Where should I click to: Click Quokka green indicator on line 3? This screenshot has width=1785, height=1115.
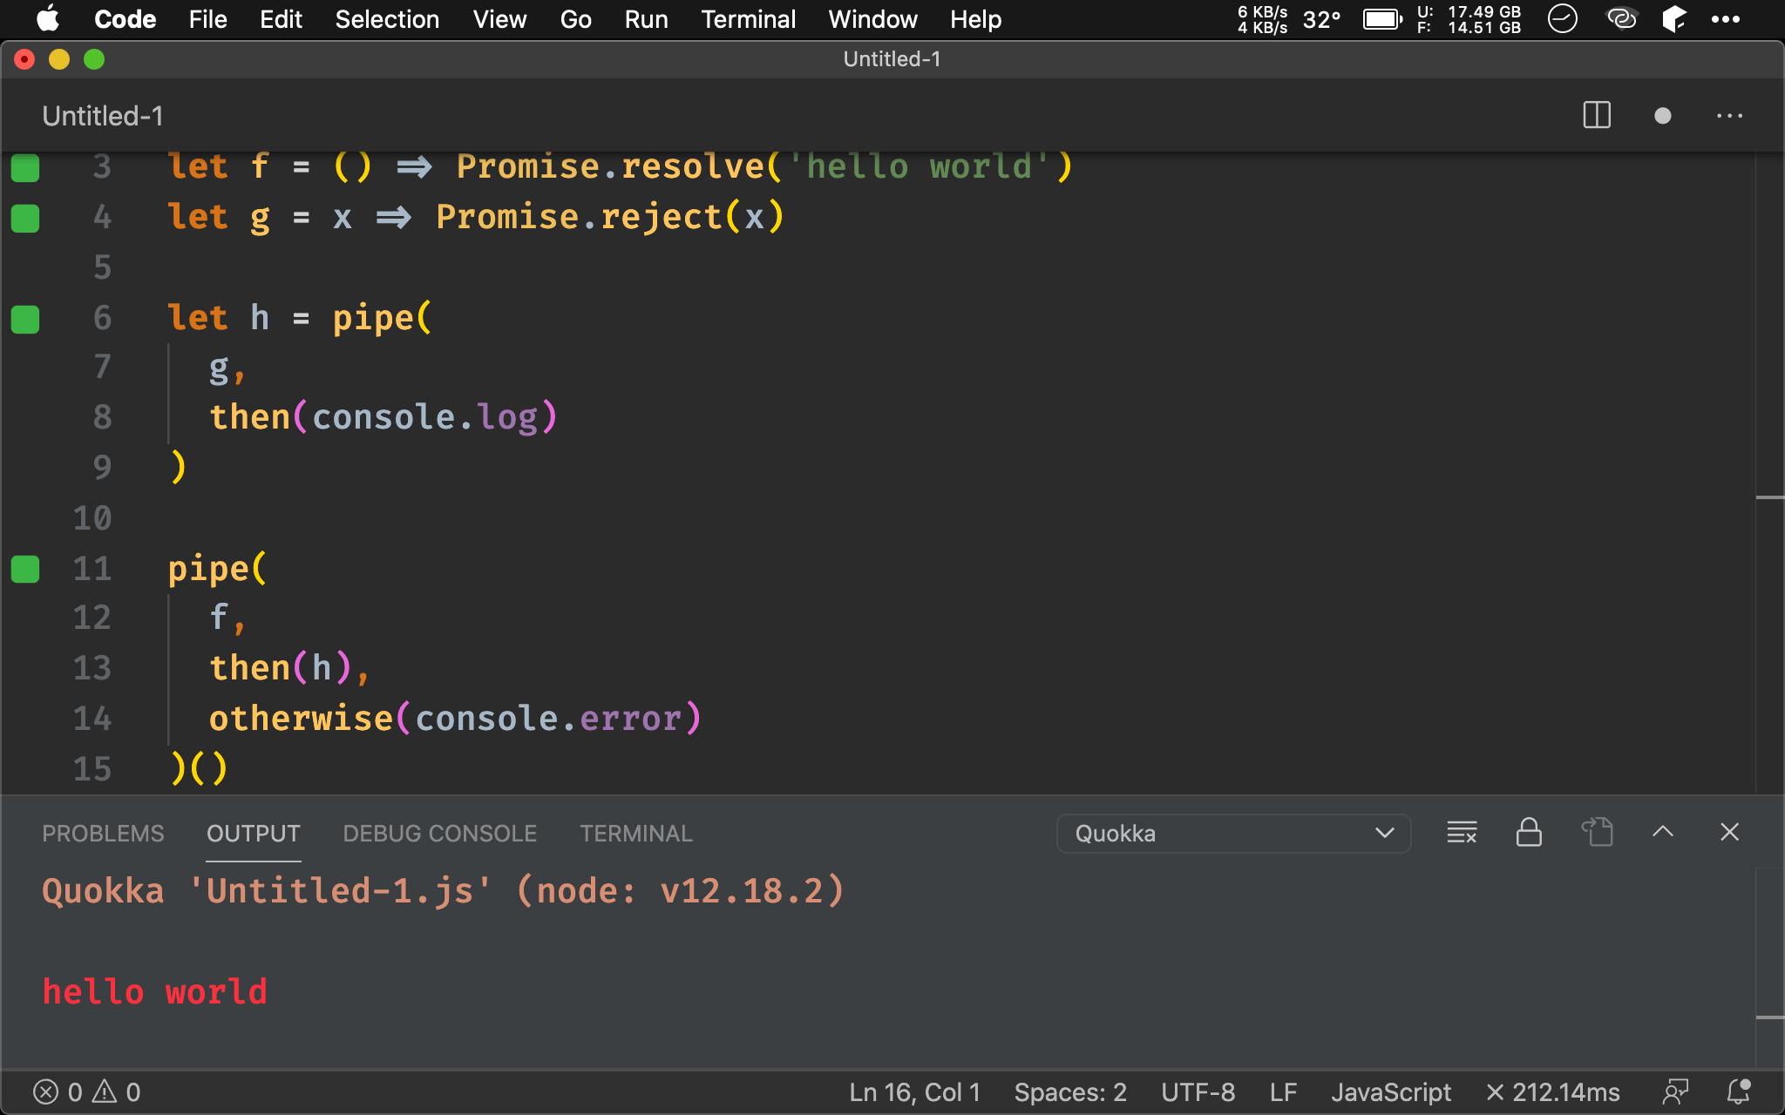pos(25,167)
